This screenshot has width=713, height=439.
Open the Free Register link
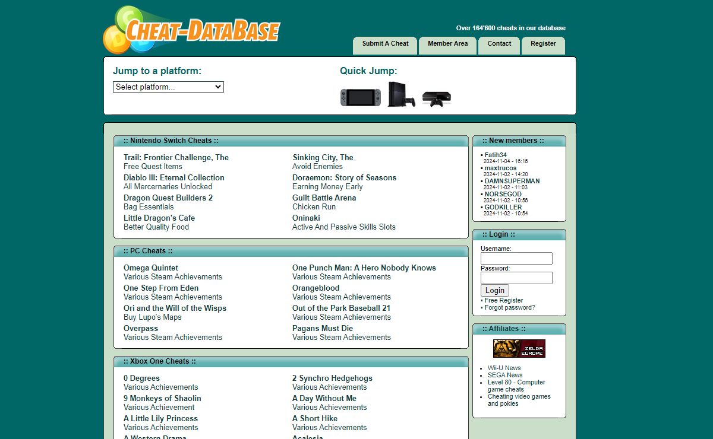click(504, 300)
